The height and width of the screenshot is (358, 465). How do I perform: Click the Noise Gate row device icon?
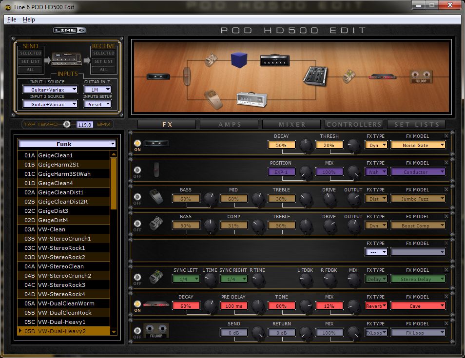click(x=156, y=143)
